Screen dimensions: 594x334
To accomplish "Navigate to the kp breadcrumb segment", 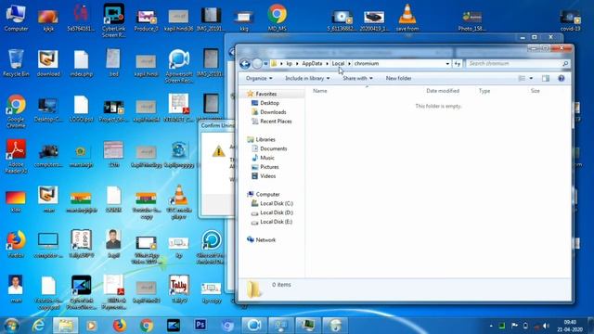I will point(289,64).
